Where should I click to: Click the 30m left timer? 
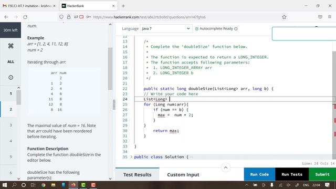[x=10, y=30]
